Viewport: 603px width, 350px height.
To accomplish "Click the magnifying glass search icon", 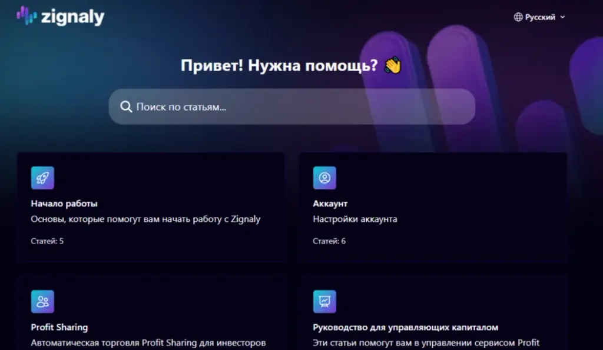I will pos(126,107).
